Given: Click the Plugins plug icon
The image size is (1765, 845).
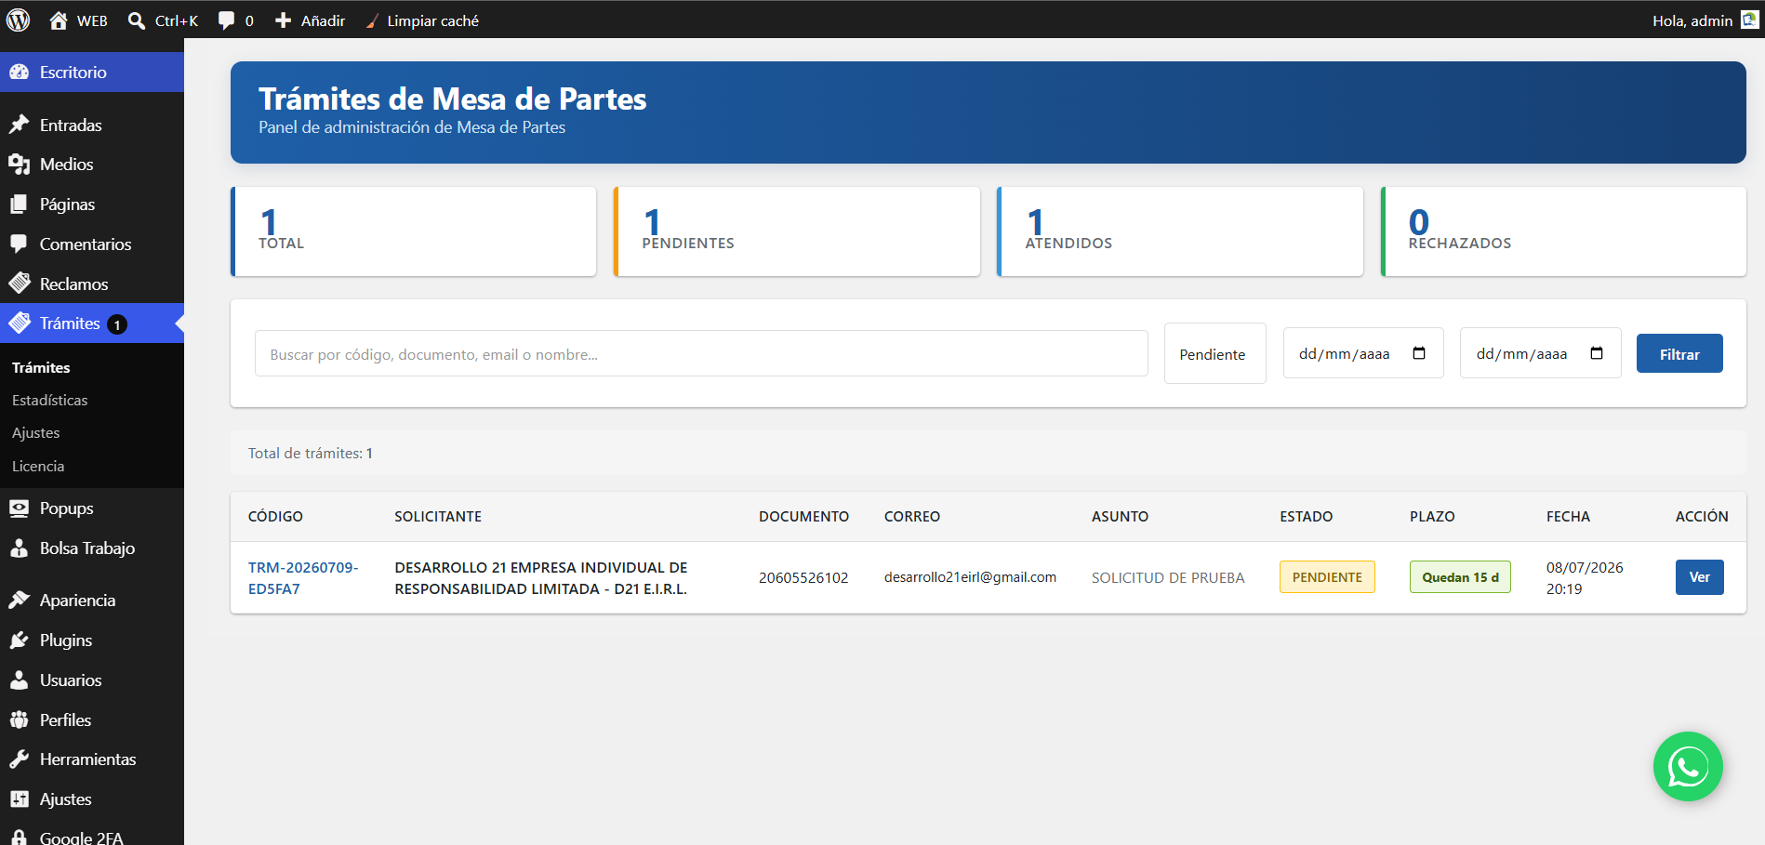Looking at the screenshot, I should 20,640.
